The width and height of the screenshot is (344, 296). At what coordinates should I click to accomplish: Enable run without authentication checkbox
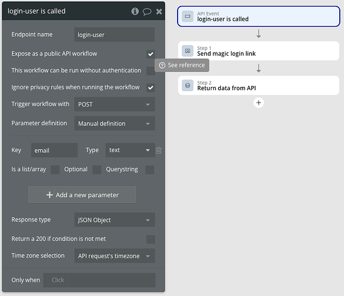(x=151, y=70)
